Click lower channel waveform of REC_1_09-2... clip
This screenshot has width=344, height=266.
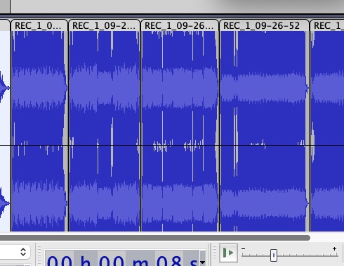[105, 189]
